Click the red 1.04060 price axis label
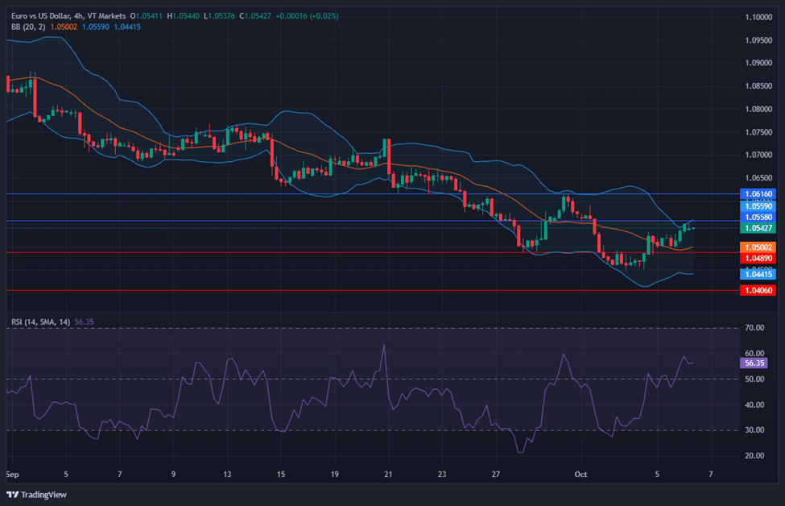The height and width of the screenshot is (506, 785). (x=758, y=290)
